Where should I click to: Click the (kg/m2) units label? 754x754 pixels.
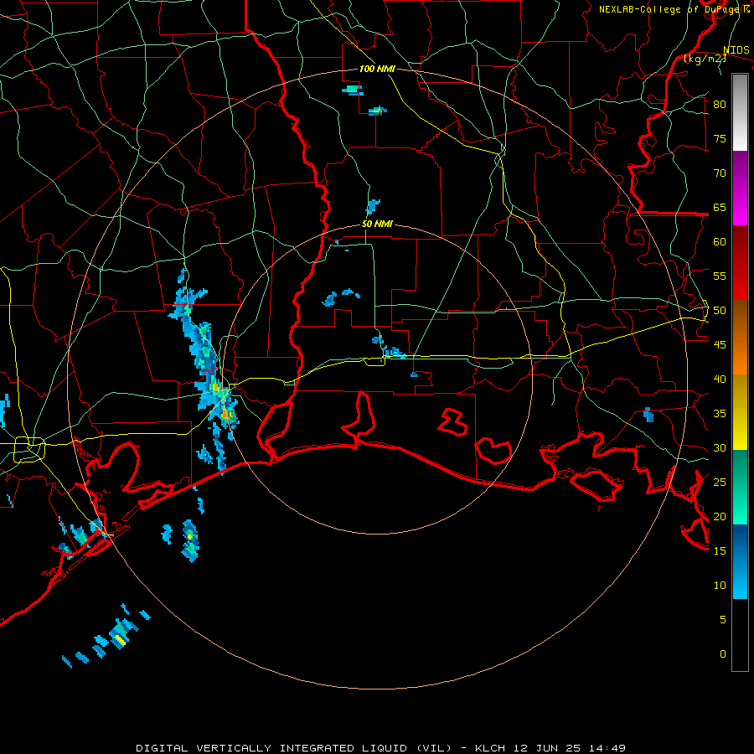coord(705,59)
